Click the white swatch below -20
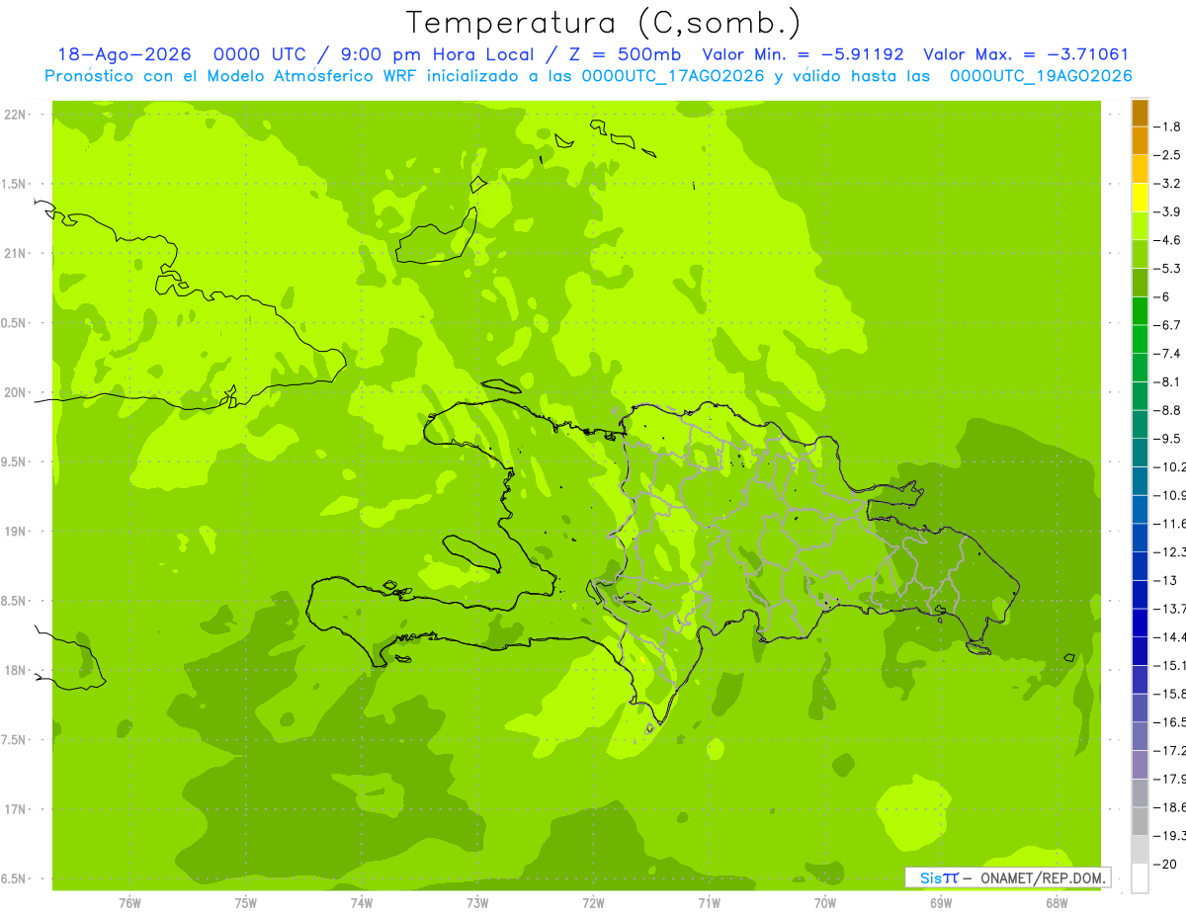The image size is (1186, 916). coord(1140,877)
